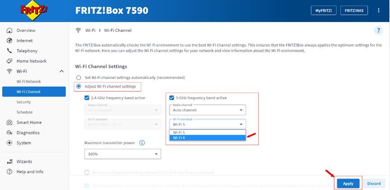Viewport: 390px width, 190px height.
Task: Toggle 5-GHz frequency band active checkbox
Action: click(172, 98)
